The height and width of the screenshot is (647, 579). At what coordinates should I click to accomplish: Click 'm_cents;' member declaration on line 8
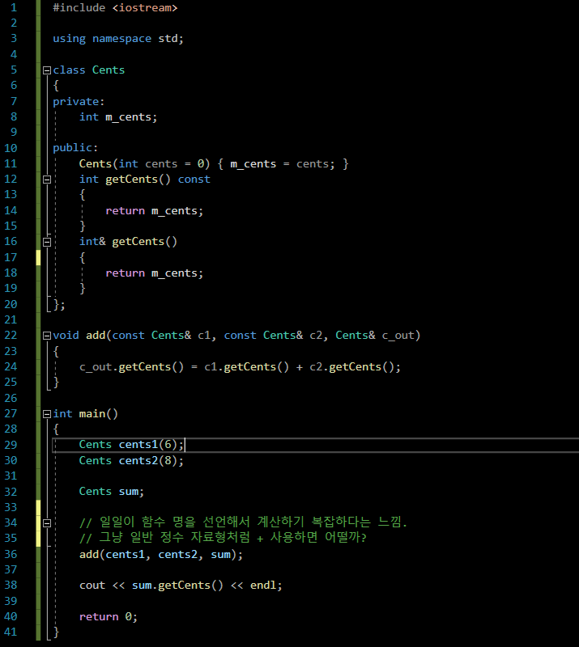[131, 117]
